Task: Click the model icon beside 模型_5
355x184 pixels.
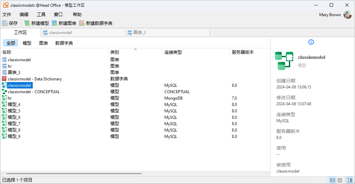Action: 4,111
